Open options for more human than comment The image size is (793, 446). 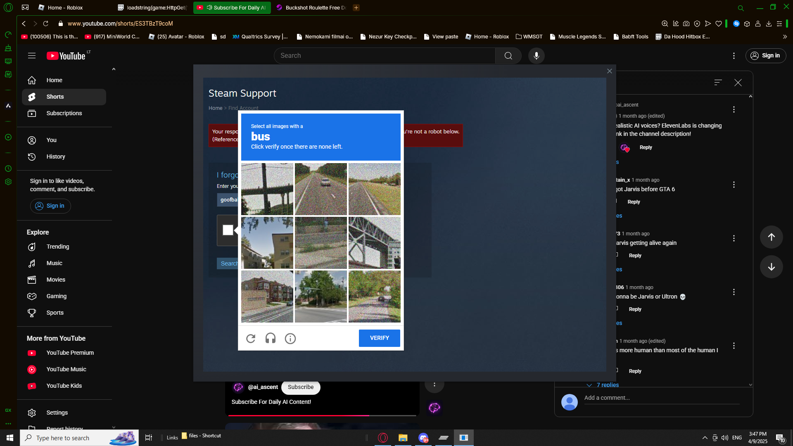(x=734, y=346)
